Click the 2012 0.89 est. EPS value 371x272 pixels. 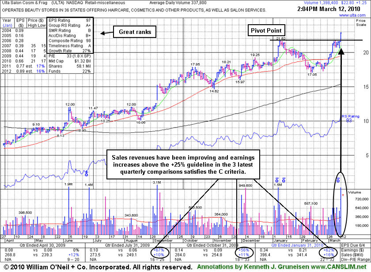tap(24, 71)
